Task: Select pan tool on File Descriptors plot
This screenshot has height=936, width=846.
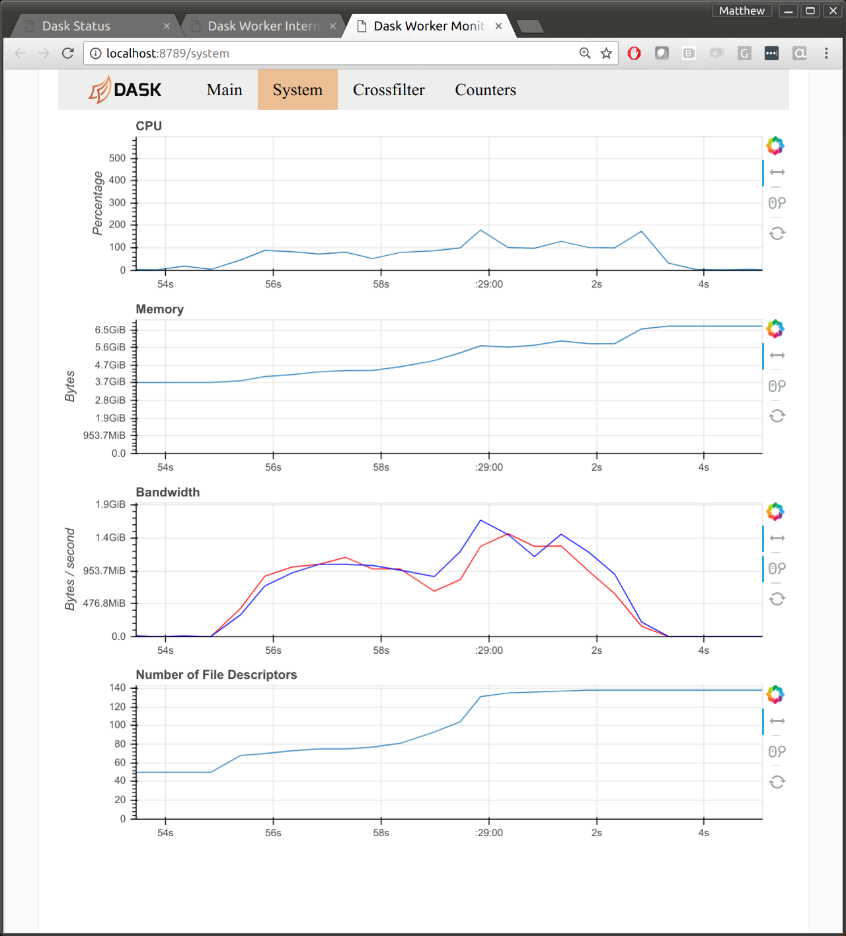Action: [x=777, y=721]
